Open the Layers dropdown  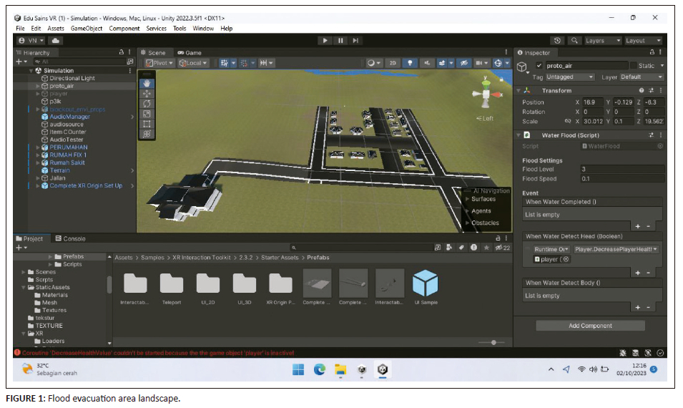pyautogui.click(x=602, y=41)
